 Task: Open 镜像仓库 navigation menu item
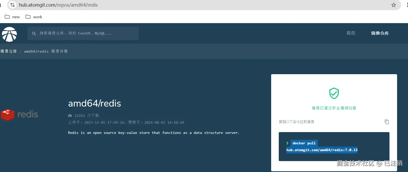tap(380, 33)
